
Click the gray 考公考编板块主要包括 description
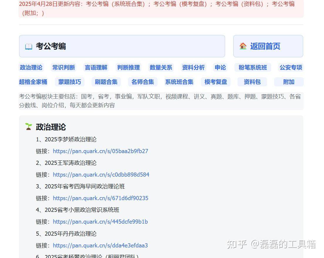click(161, 101)
